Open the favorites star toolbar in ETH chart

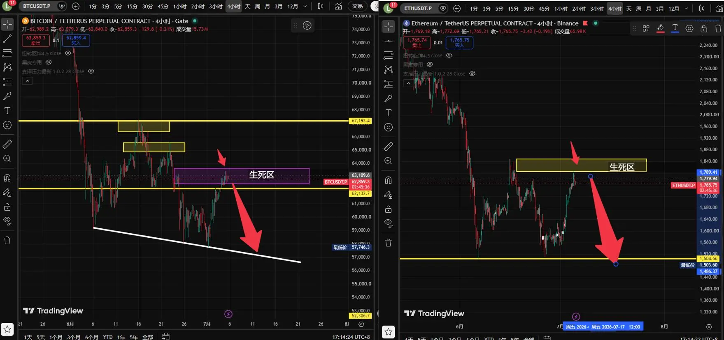(389, 331)
